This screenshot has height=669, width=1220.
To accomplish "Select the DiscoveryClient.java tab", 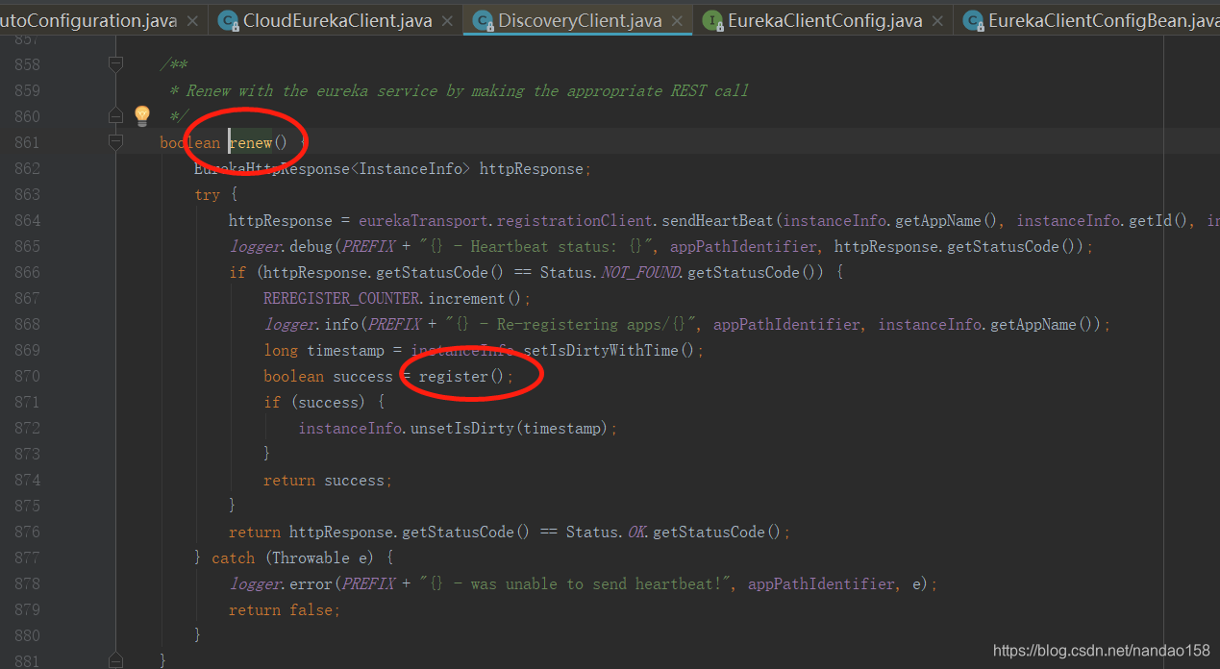I will click(x=580, y=20).
